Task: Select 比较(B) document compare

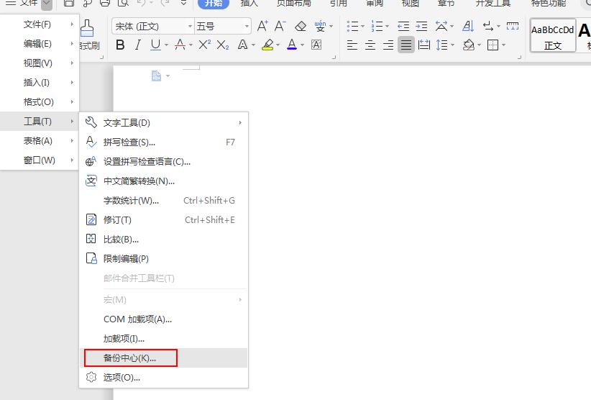Action: [x=164, y=240]
